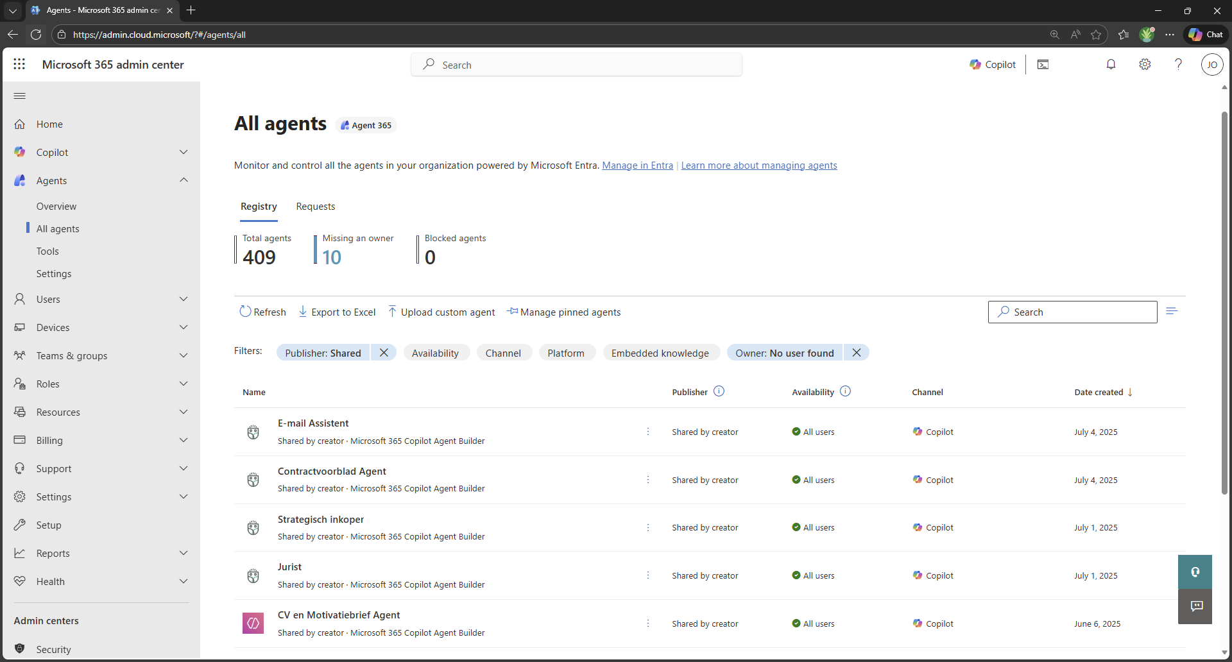Open the filter icon beside agent search
This screenshot has width=1232, height=662.
click(1172, 311)
